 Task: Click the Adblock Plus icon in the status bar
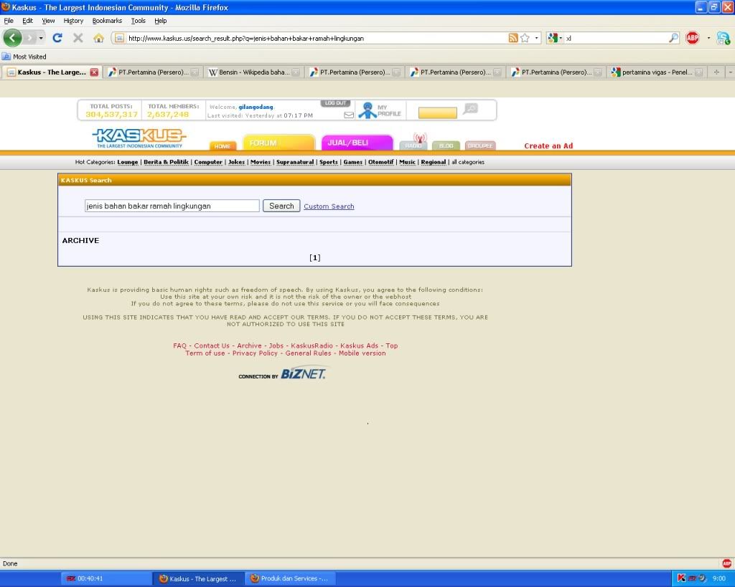pyautogui.click(x=726, y=563)
